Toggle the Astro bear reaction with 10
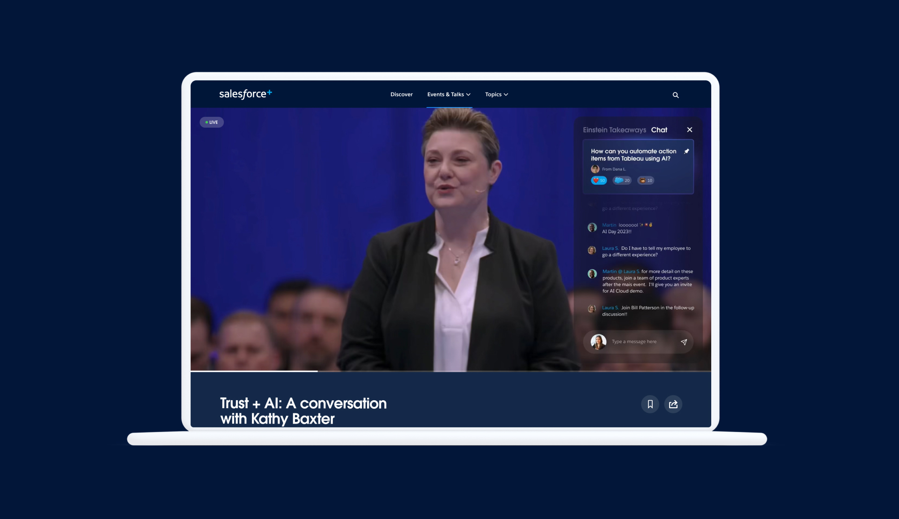This screenshot has height=519, width=899. pos(646,180)
